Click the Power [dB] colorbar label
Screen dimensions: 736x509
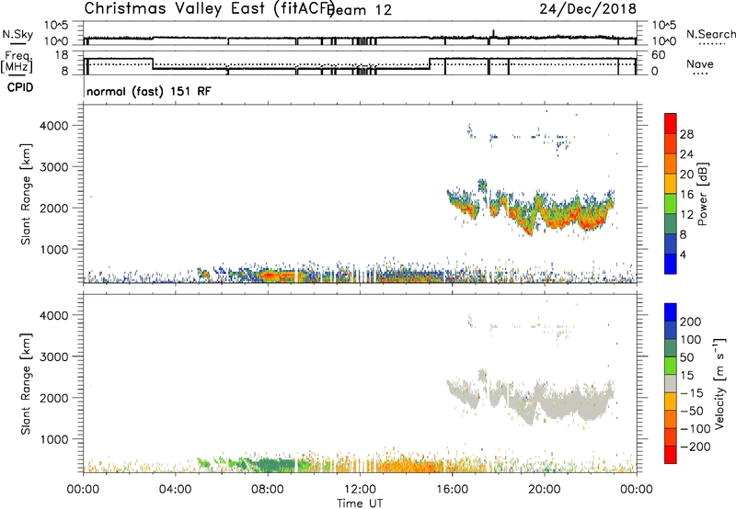pos(702,194)
